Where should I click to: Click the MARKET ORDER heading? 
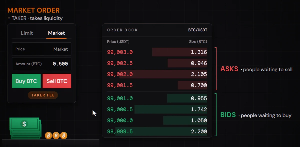tap(33, 11)
